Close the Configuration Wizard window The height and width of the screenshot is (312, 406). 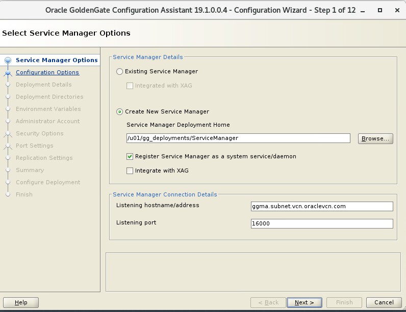pyautogui.click(x=397, y=10)
